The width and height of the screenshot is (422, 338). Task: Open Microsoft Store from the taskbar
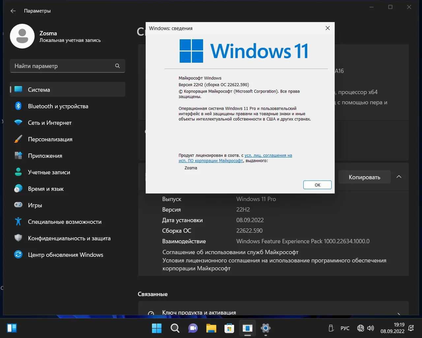pyautogui.click(x=229, y=328)
